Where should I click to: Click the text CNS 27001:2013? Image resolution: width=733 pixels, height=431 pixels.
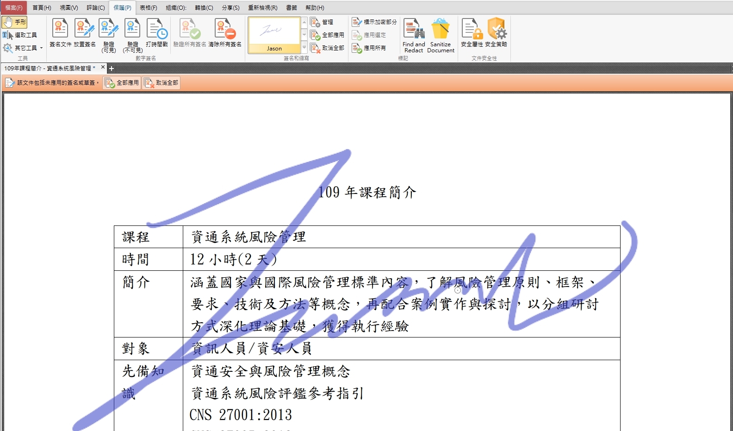click(241, 415)
